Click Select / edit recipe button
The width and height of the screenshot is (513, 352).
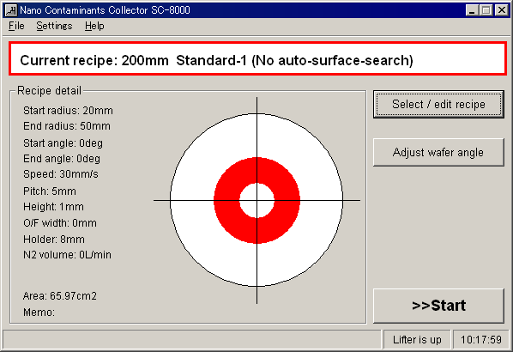pos(438,105)
